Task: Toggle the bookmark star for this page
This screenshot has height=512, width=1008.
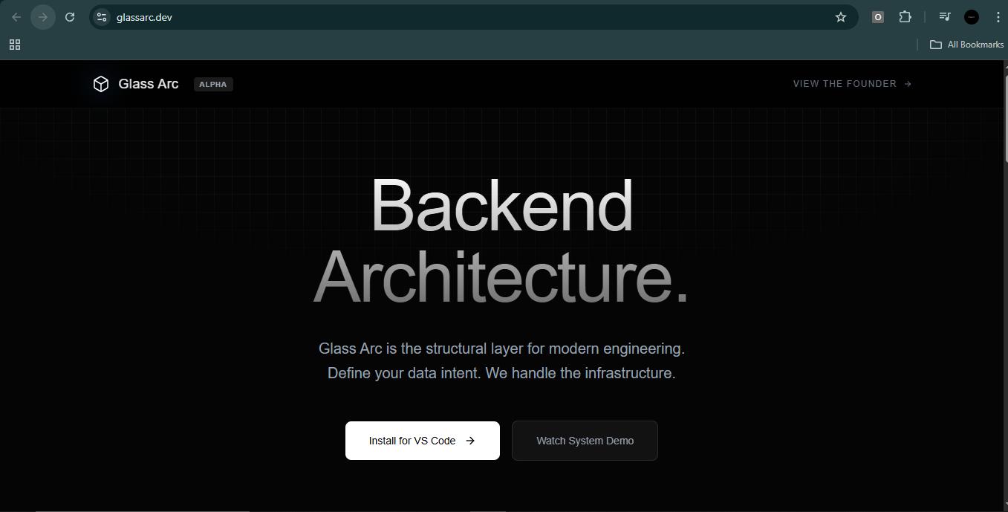Action: 840,16
